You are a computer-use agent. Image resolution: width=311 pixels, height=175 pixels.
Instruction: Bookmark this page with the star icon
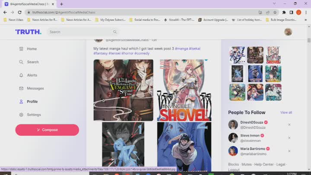click(275, 12)
